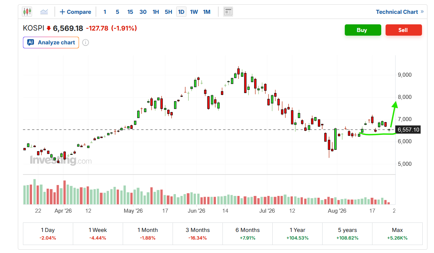Choose the 6 Months performance range
434x253 pixels.
pyautogui.click(x=248, y=234)
